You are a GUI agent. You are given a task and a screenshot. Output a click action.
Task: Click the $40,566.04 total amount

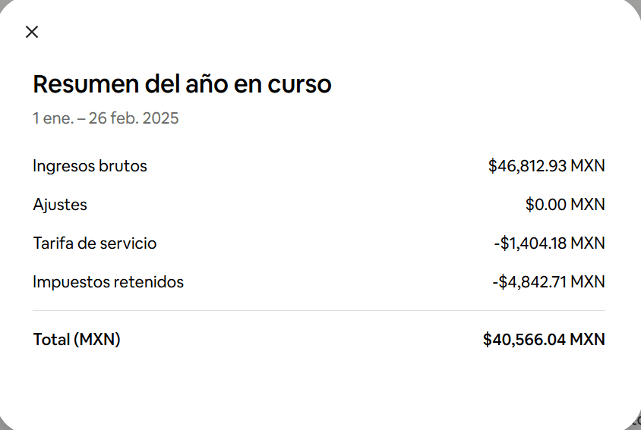pyautogui.click(x=525, y=340)
